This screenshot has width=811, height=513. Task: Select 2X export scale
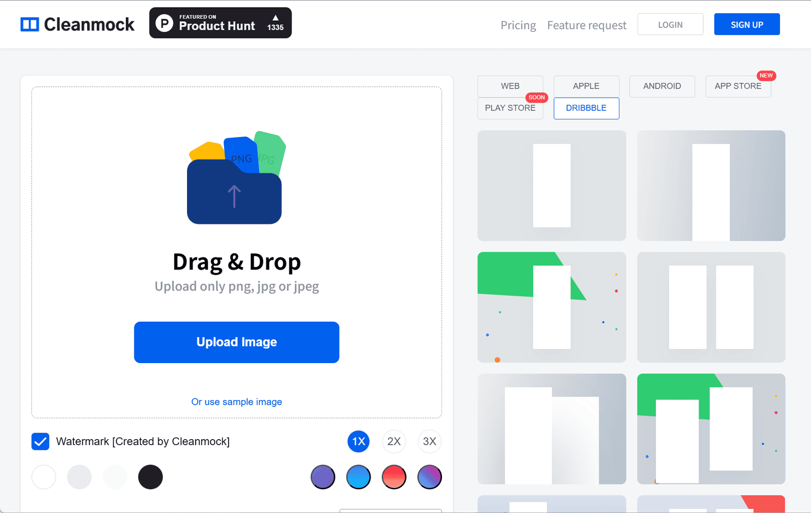[x=394, y=442]
